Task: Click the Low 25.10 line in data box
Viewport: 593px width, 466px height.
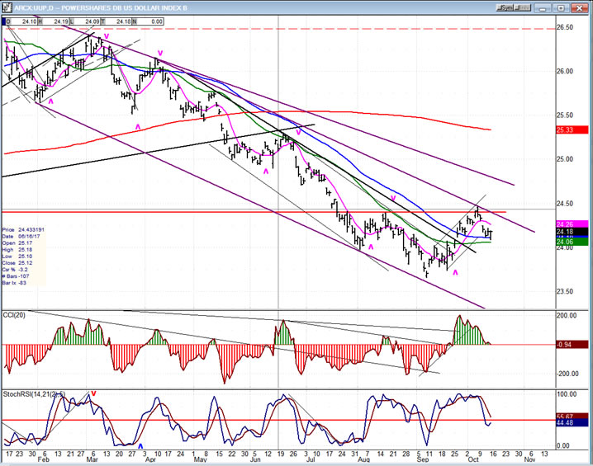Action: pos(17,256)
